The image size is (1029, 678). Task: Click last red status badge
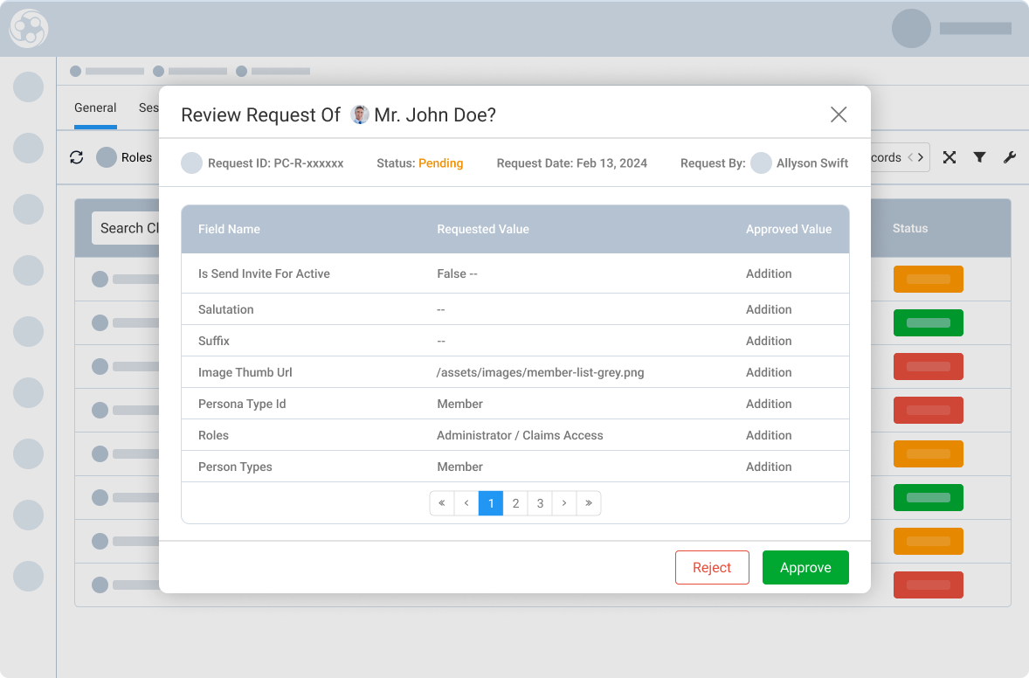tap(928, 585)
